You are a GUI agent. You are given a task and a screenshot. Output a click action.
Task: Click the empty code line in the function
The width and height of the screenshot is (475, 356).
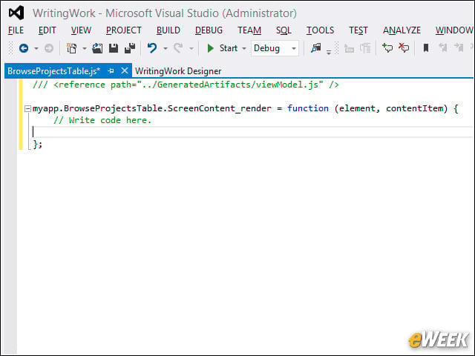[252, 132]
